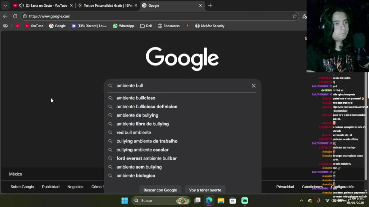This screenshot has width=369, height=207.
Task: Open the green streaming app in taskbar
Action: (x=245, y=201)
